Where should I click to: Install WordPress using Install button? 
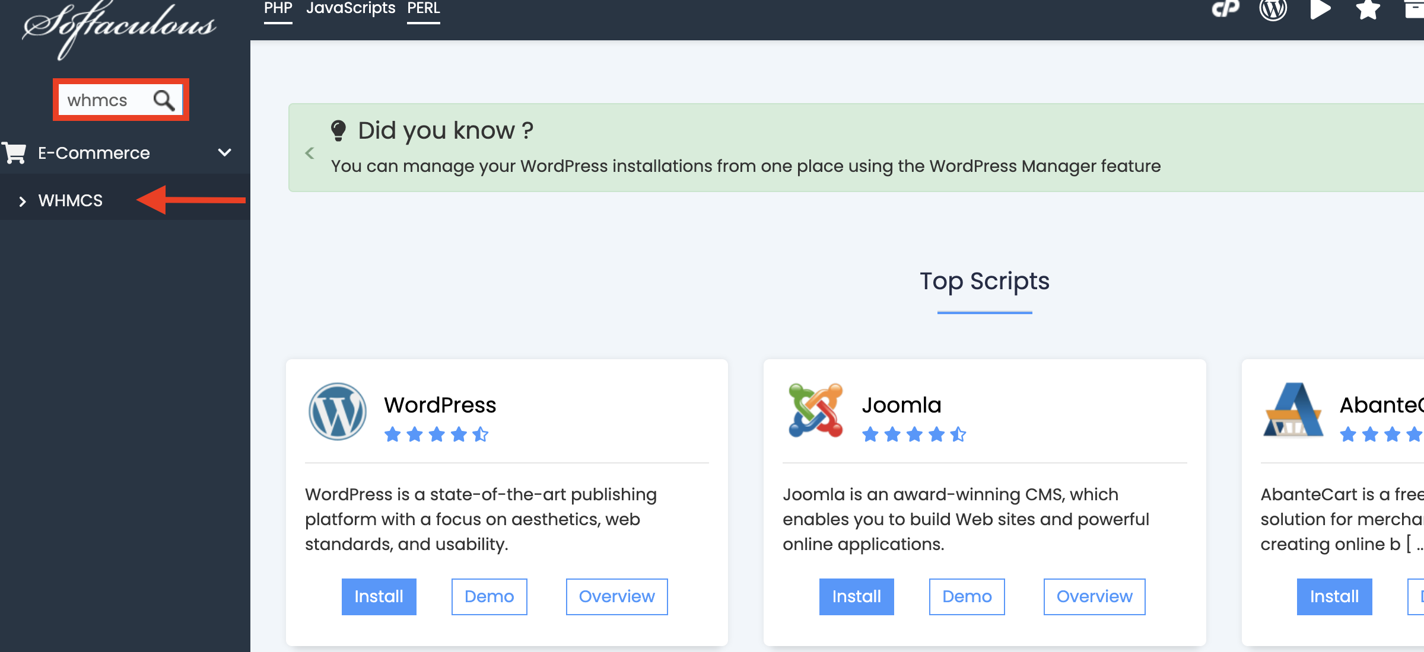(379, 596)
